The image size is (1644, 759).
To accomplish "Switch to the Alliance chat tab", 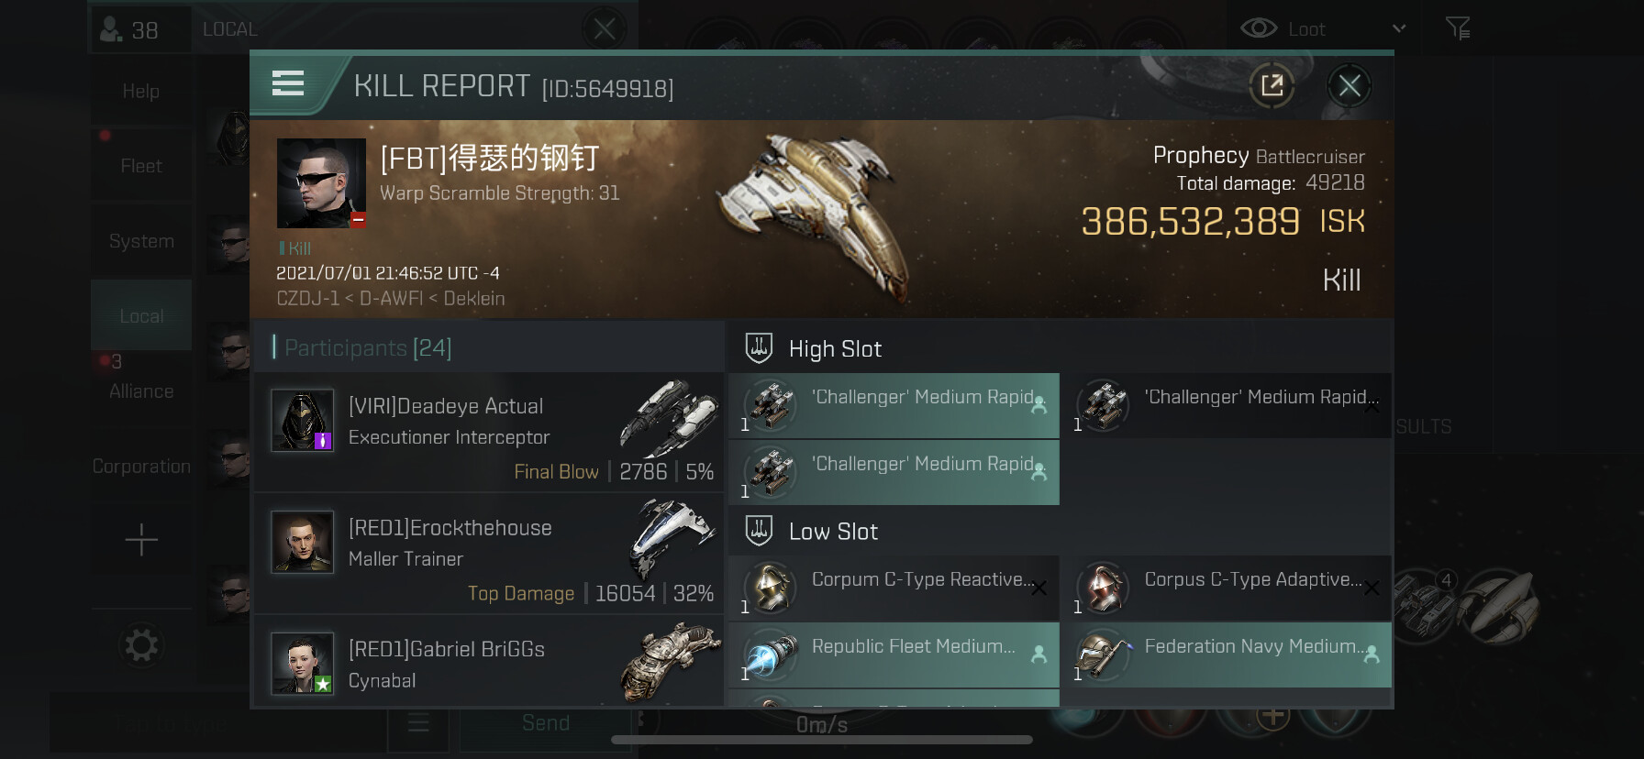I will point(141,391).
